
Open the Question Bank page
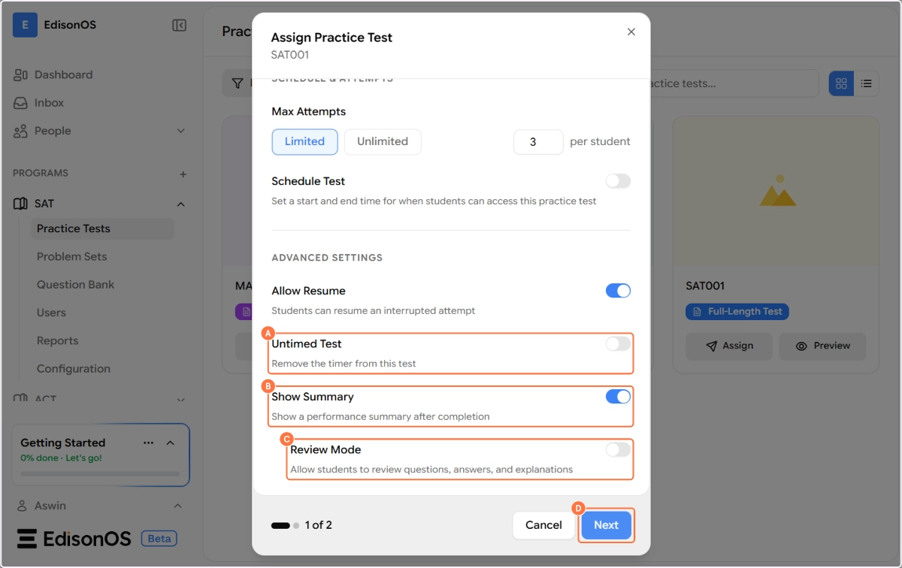click(x=75, y=285)
